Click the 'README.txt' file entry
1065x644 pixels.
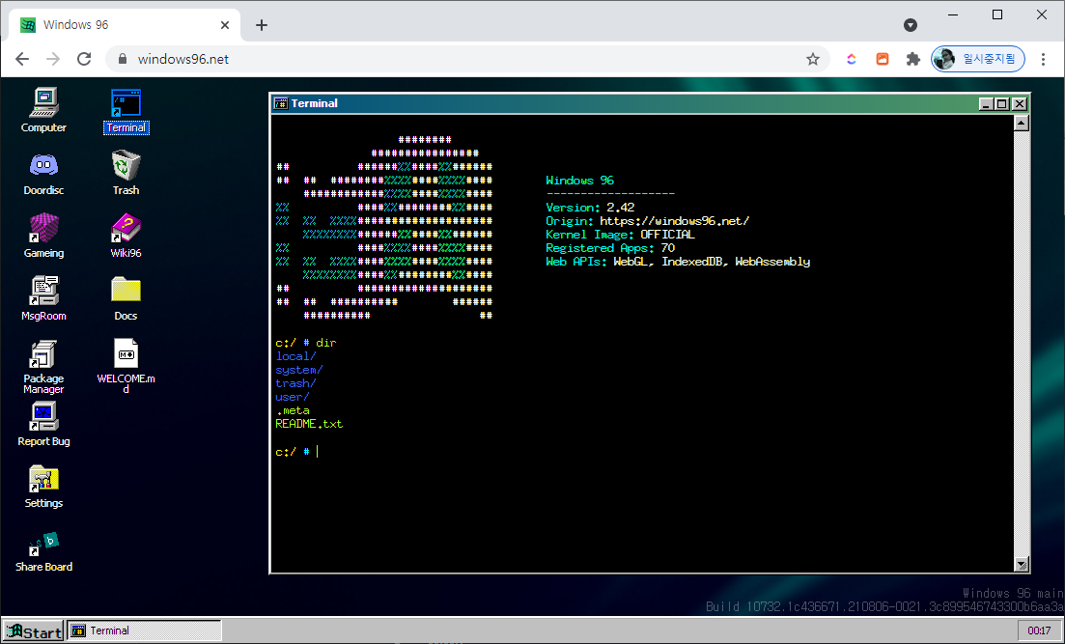point(309,424)
